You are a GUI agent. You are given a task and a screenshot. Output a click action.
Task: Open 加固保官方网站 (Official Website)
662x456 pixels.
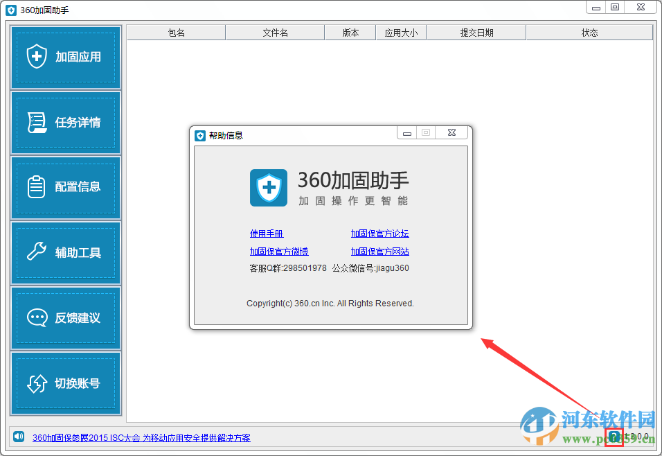coord(379,252)
